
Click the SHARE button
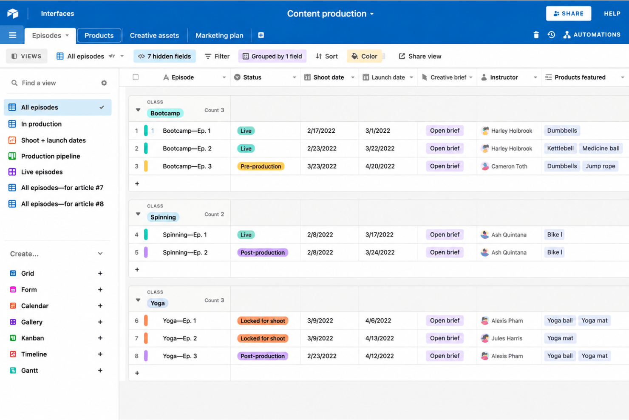coord(568,14)
